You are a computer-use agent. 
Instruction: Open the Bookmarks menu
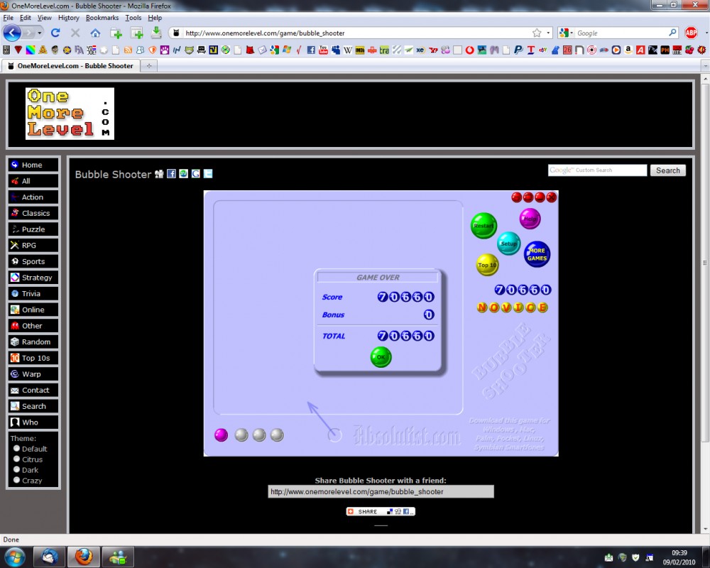click(102, 18)
